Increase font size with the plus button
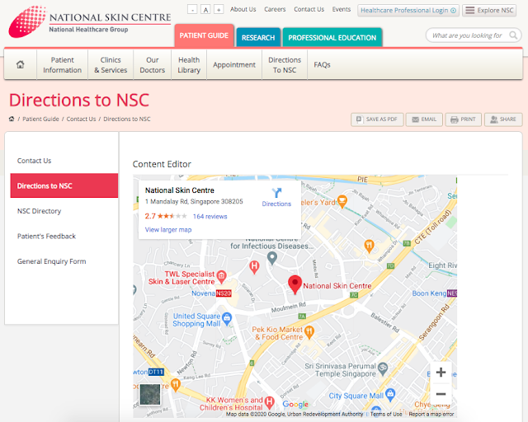 (x=219, y=9)
